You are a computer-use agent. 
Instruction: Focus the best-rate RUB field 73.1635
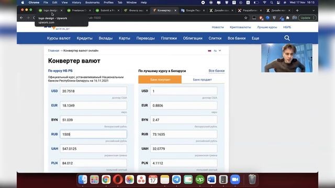184,134
